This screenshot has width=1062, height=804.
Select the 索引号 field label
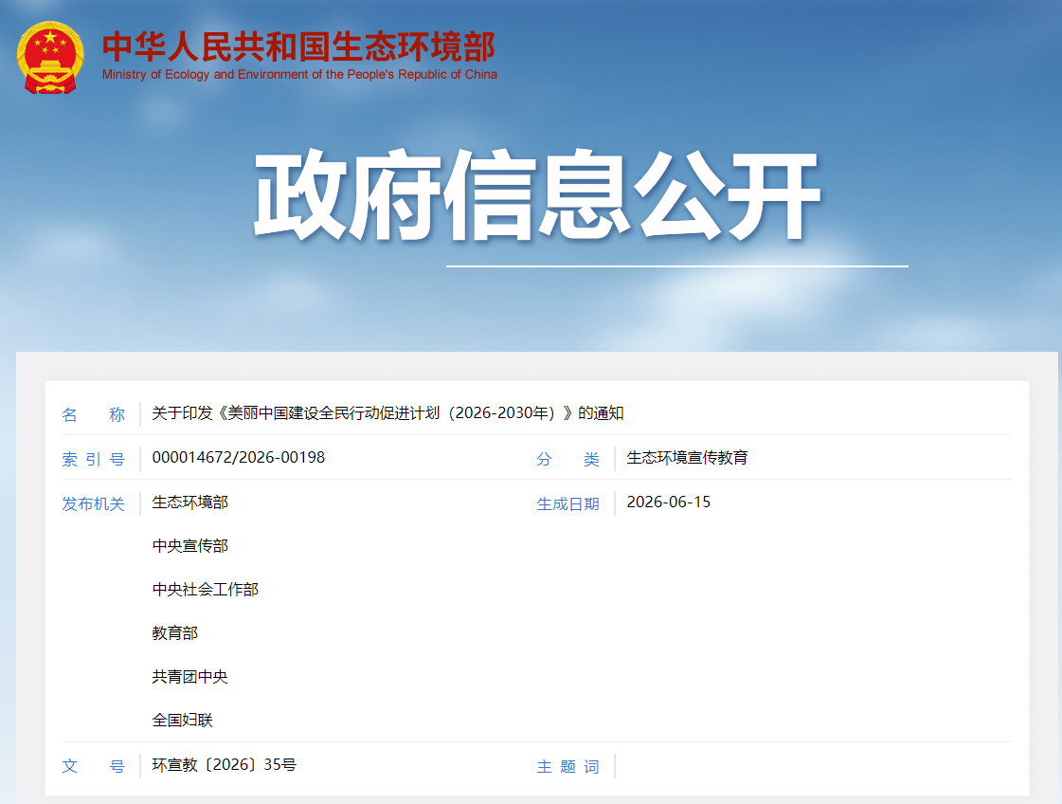click(94, 459)
